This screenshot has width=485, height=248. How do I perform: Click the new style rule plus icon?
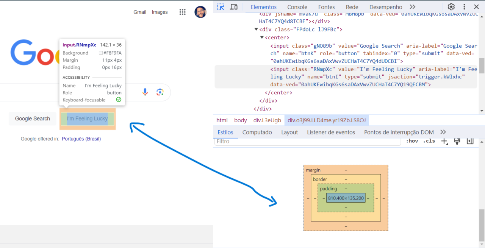[444, 140]
